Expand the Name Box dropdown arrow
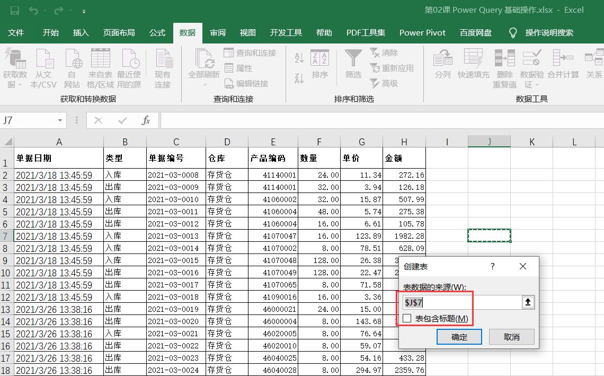This screenshot has height=376, width=604. (x=60, y=121)
